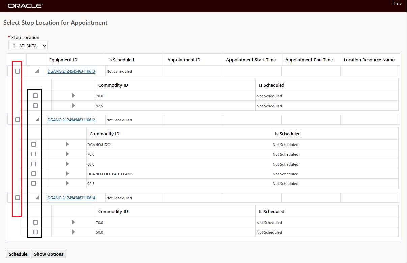Image resolution: width=407 pixels, height=263 pixels.
Task: Expand the DGANO.UDC1 commodity row
Action: pos(67,144)
